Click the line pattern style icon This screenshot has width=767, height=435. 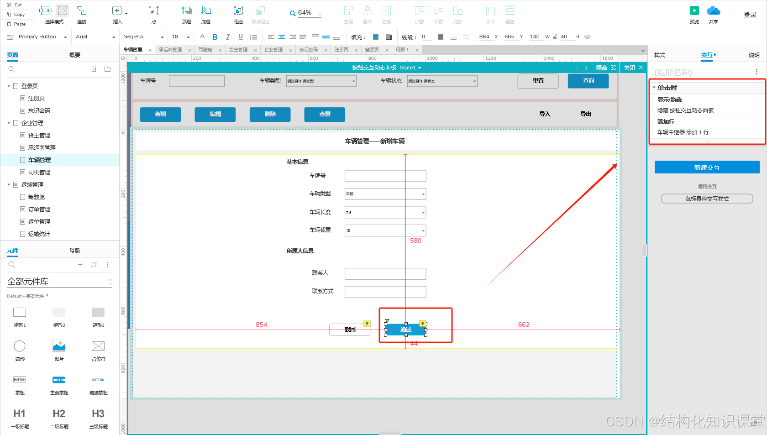click(x=453, y=37)
